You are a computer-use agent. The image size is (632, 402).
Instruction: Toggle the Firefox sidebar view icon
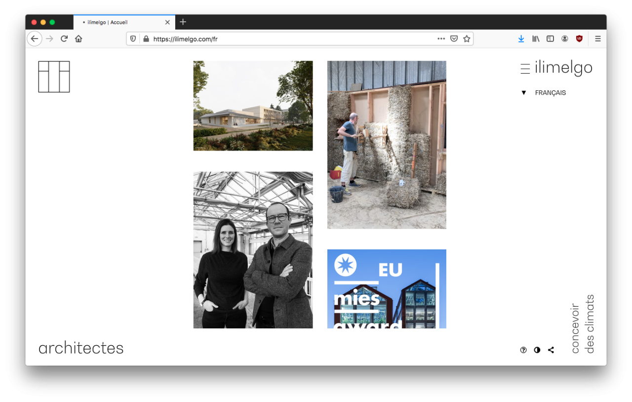550,39
